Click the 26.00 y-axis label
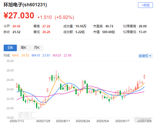The width and height of the screenshot is (154, 124). 10,80
